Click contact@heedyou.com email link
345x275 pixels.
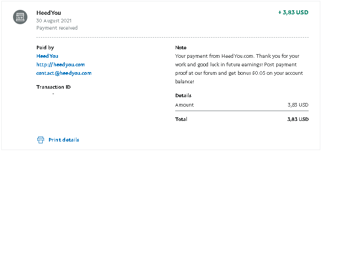(x=64, y=73)
